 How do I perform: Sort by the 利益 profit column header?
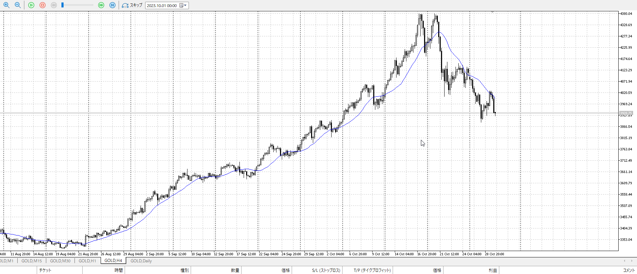tap(493, 270)
